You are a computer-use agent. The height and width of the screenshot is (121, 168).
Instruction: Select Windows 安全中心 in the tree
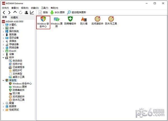tap(20, 83)
